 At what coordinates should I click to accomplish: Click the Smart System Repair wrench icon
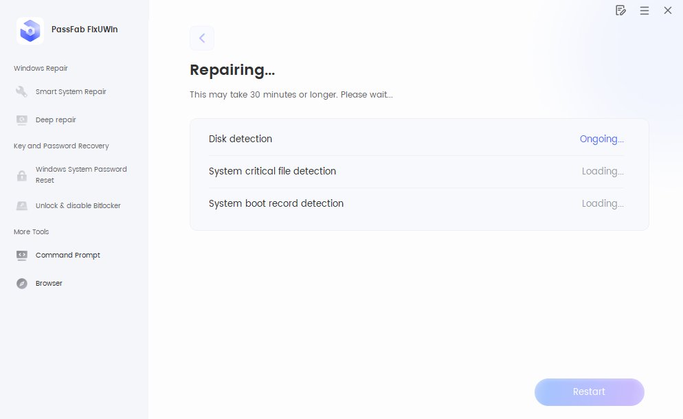(22, 92)
